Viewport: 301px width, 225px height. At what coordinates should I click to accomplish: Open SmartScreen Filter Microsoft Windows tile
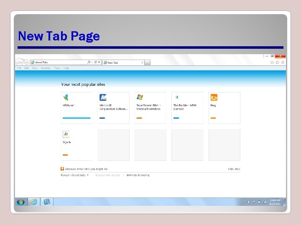point(150,108)
